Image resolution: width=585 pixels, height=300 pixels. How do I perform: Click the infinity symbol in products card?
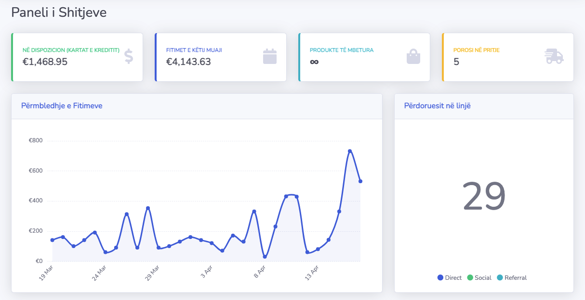click(314, 62)
